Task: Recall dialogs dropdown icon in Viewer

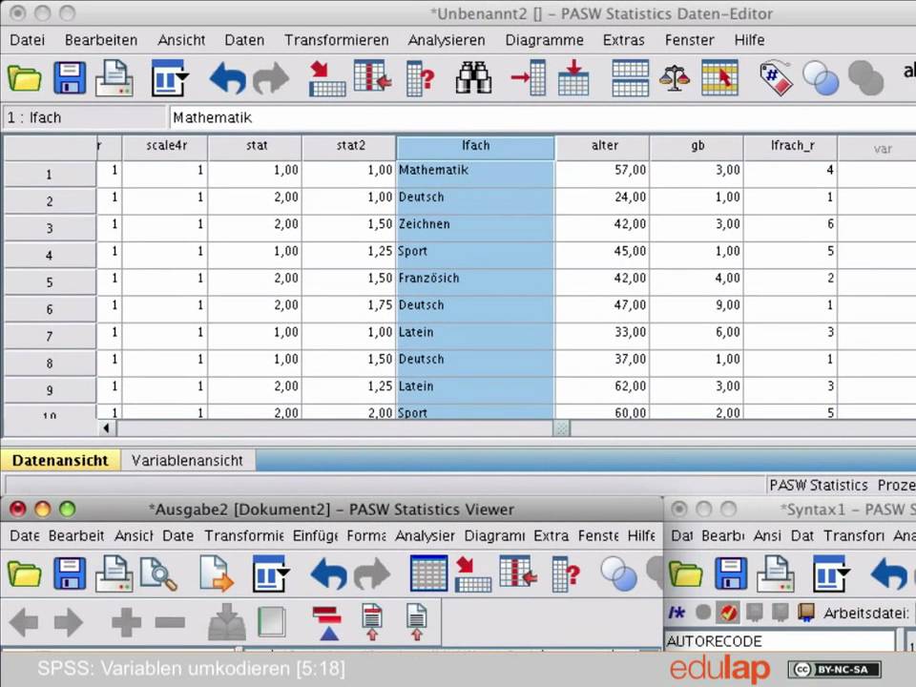Action: [270, 574]
